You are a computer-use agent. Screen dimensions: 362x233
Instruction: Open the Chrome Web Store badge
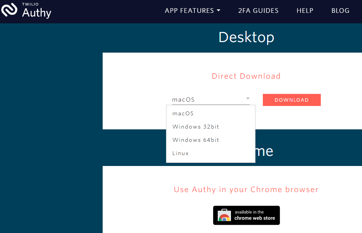(247, 215)
